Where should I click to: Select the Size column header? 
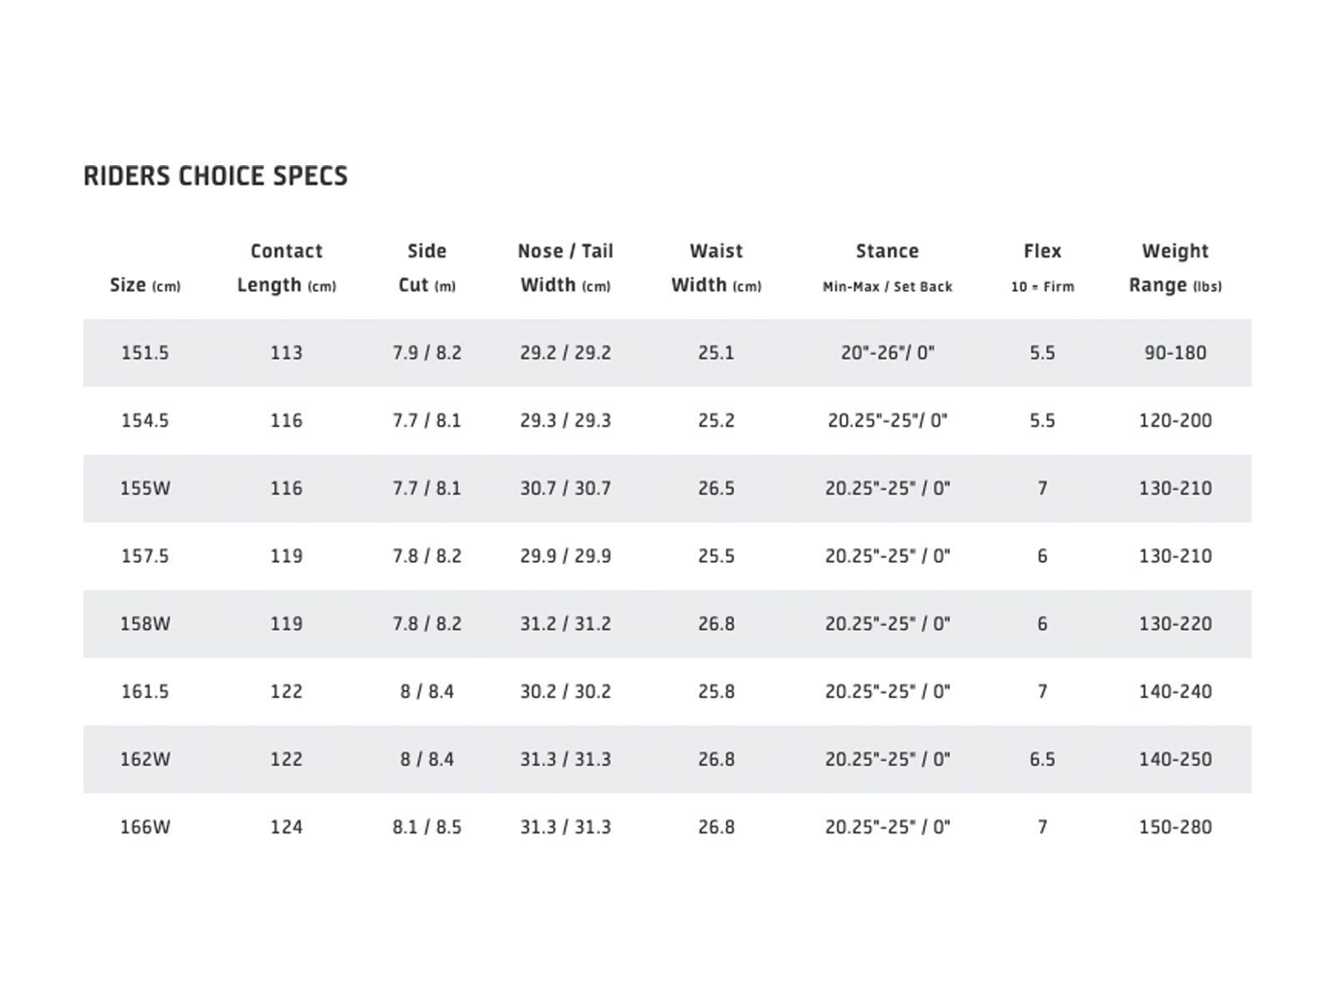(x=145, y=285)
